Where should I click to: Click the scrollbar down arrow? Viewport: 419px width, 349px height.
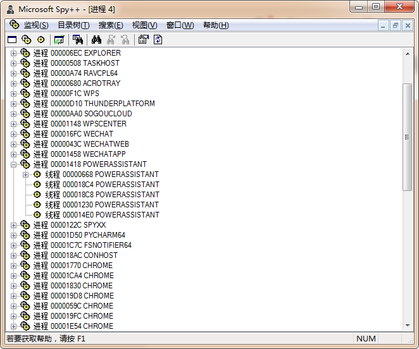pyautogui.click(x=408, y=325)
